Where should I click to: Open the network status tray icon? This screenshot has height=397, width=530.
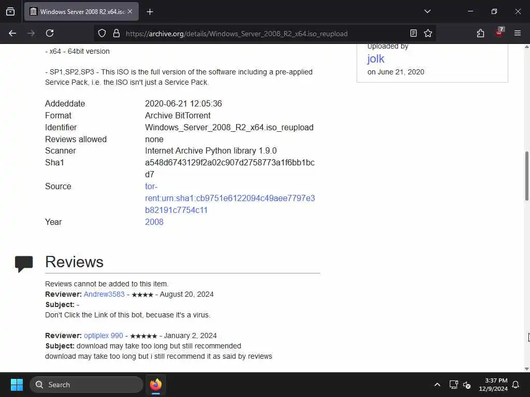[453, 385]
